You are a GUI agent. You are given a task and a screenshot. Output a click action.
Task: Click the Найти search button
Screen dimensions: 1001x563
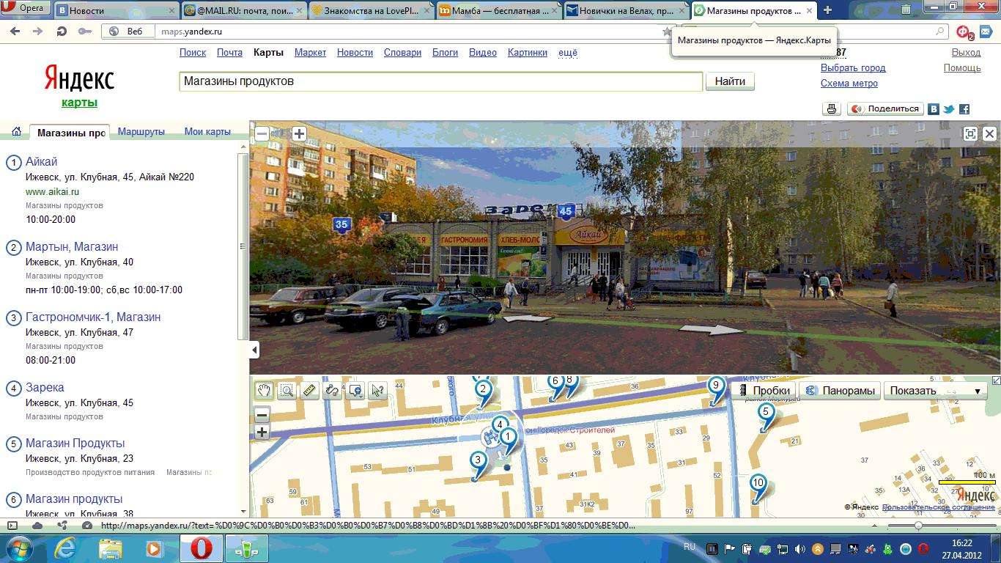point(730,81)
